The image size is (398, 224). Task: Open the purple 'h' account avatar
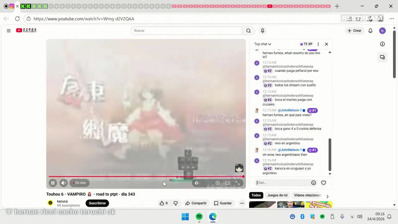click(382, 30)
